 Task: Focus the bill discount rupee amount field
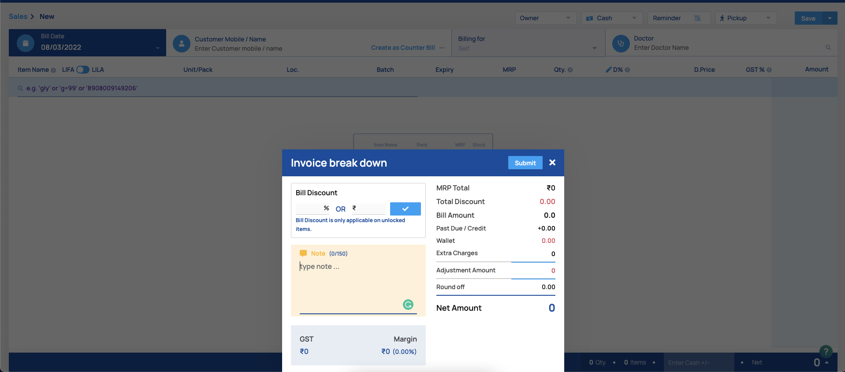click(369, 208)
